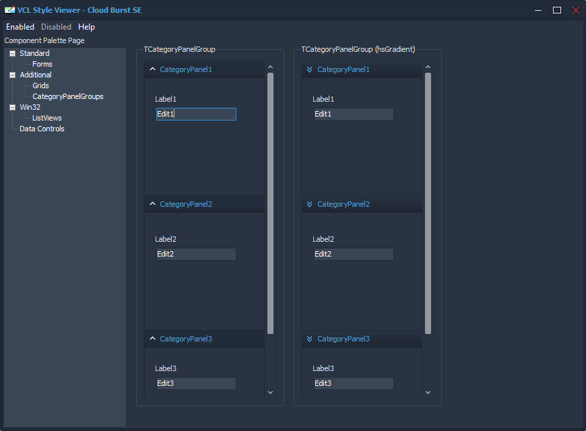
Task: Collapse CategoryPanel1 chevron in left group
Action: 152,69
